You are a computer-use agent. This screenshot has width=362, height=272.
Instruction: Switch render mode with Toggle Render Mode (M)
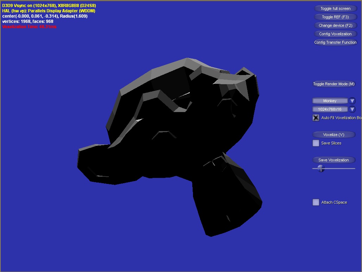point(333,84)
